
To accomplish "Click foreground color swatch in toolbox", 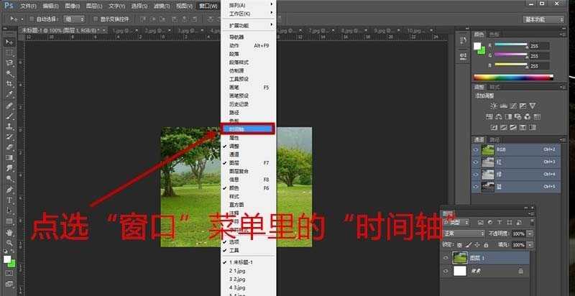I will coord(7,259).
